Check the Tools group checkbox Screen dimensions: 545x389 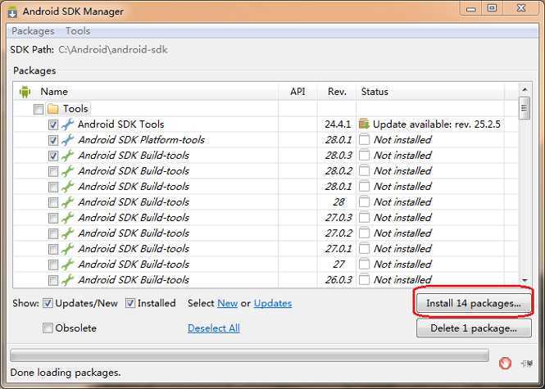[39, 109]
